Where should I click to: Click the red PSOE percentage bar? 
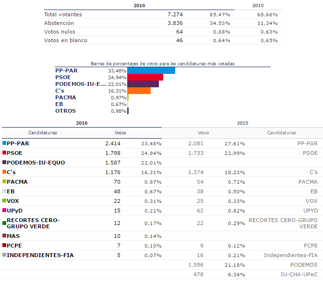tap(145, 77)
